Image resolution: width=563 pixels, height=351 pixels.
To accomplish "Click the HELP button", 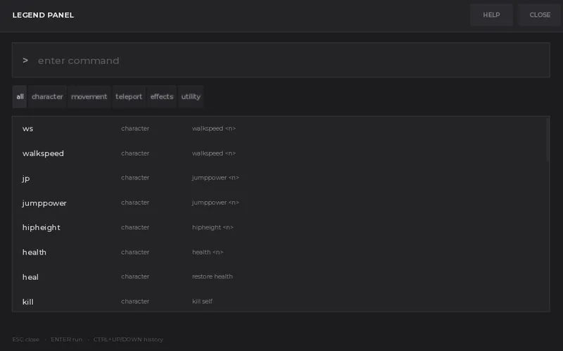I will 491,15.
